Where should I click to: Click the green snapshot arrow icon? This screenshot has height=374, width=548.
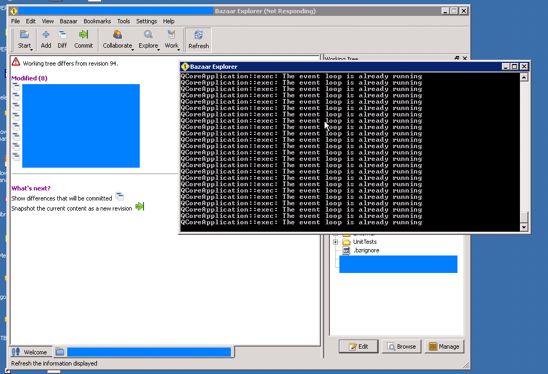pos(140,206)
